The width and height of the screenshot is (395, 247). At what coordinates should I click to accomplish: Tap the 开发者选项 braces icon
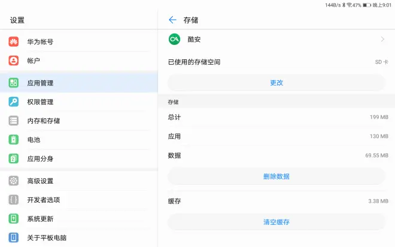(x=14, y=200)
